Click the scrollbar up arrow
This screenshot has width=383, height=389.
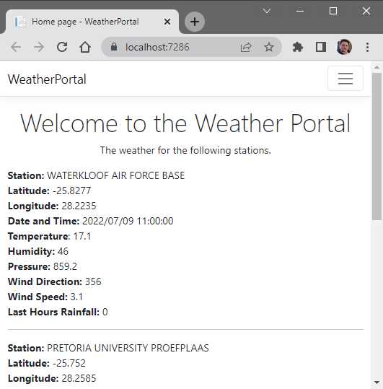tap(377, 67)
